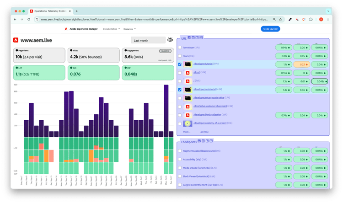Expand the Documentation menu
343x203 pixels.
pyautogui.click(x=112, y=29)
